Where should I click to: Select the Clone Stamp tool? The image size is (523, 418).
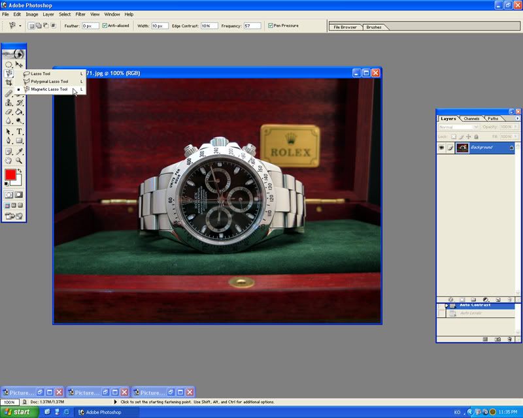[8, 103]
